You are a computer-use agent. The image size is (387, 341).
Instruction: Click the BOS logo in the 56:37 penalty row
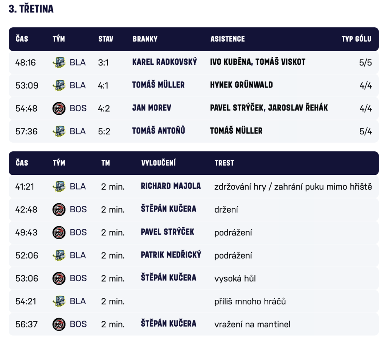tap(59, 324)
